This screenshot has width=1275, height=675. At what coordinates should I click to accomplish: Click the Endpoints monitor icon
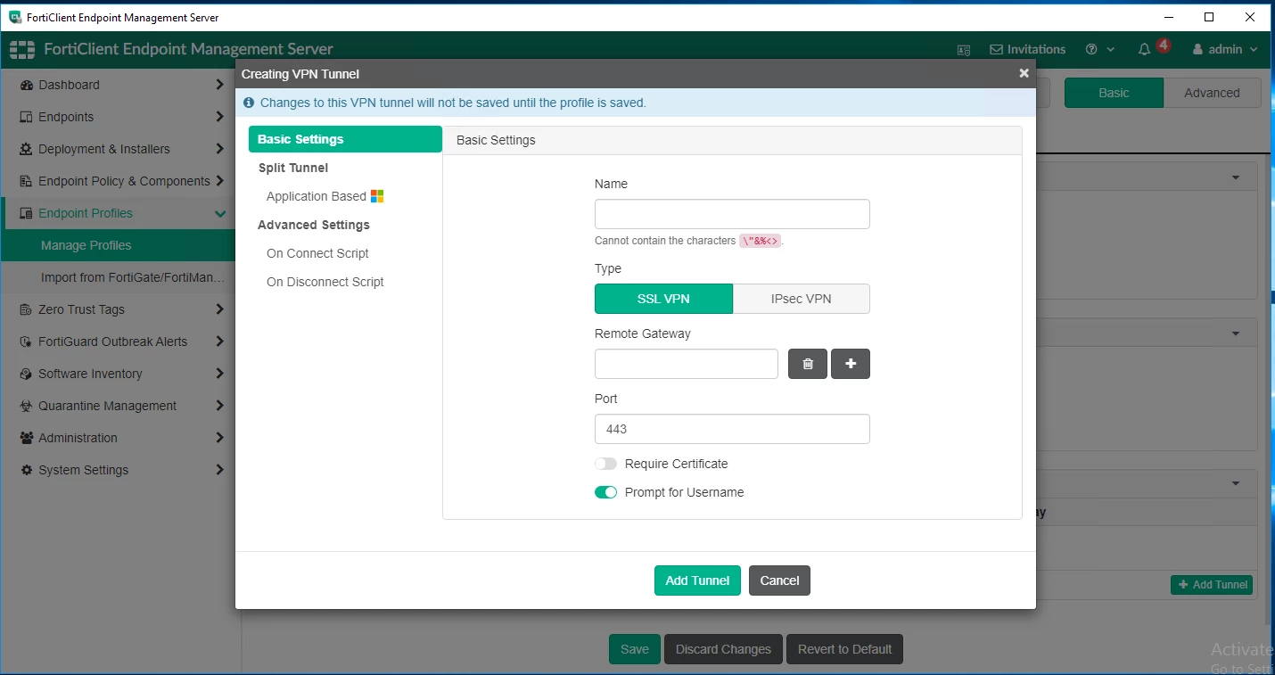pyautogui.click(x=26, y=117)
